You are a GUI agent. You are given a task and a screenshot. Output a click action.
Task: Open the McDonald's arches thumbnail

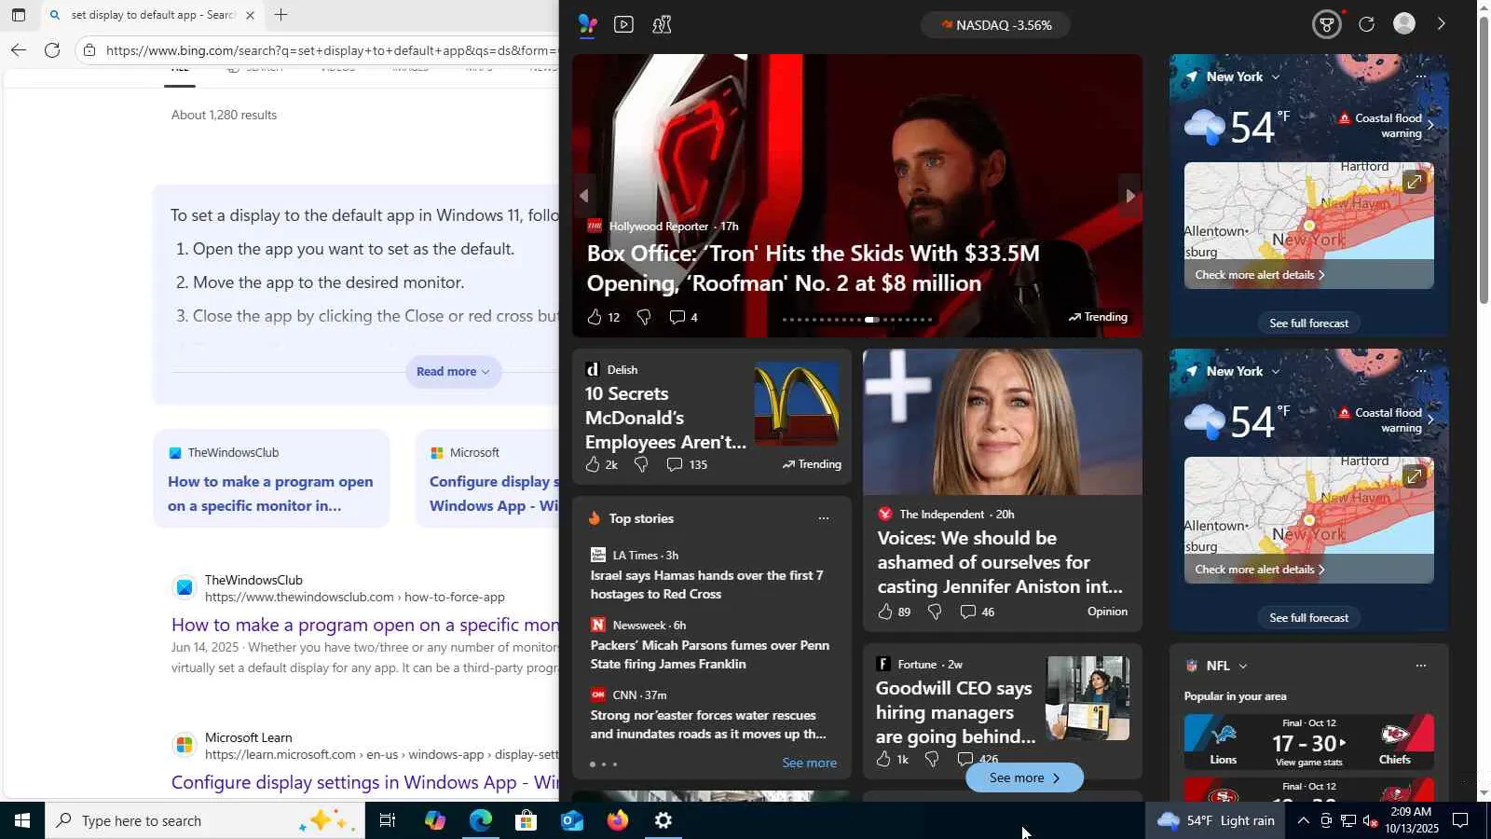click(797, 403)
